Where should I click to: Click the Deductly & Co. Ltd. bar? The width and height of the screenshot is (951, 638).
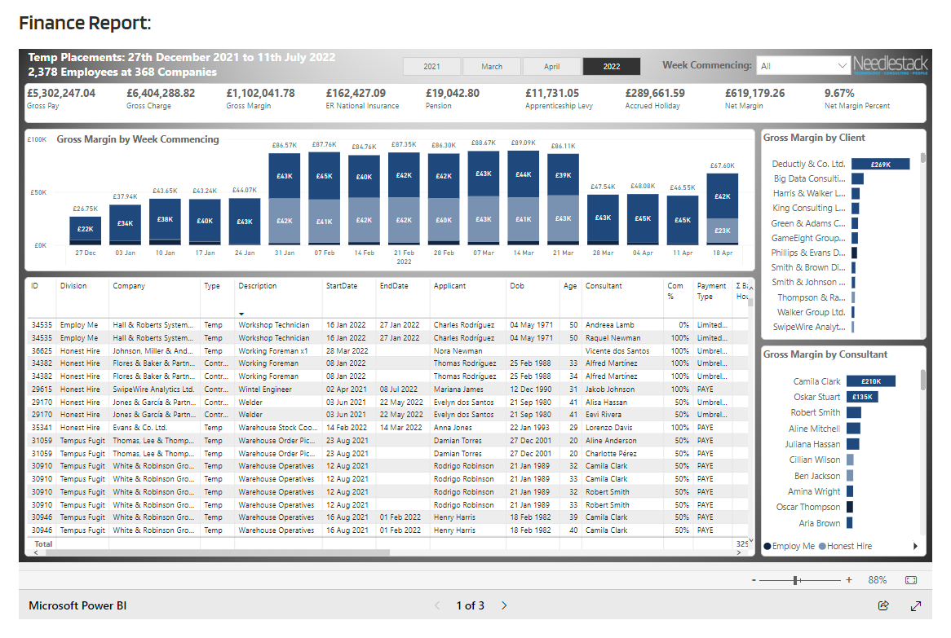879,164
